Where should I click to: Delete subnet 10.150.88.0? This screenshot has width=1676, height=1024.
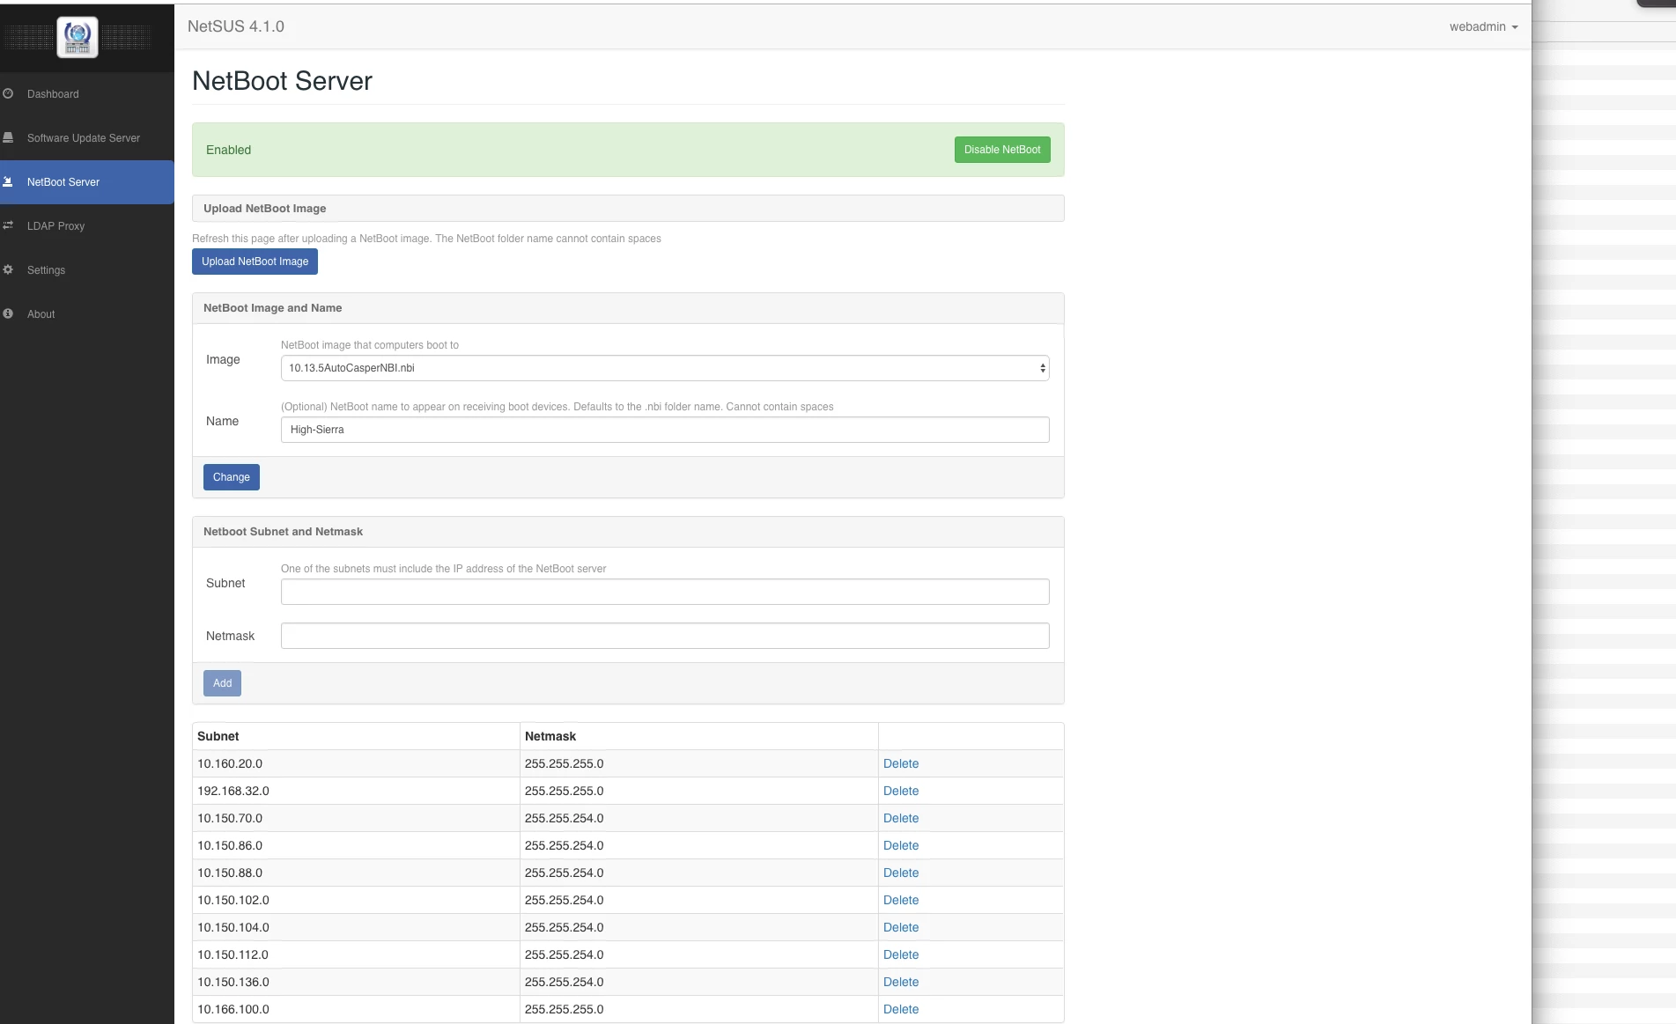[901, 873]
